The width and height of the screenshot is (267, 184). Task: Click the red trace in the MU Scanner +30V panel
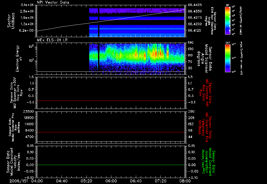click(111, 101)
